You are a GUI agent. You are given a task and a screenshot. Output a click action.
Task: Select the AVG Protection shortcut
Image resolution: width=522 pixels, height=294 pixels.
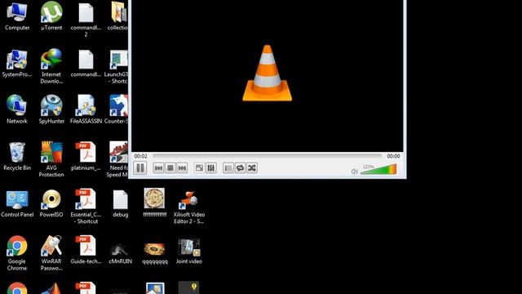pos(51,159)
